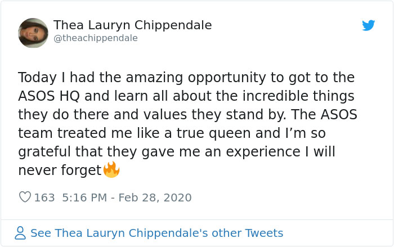Click the person silhouette icon
This screenshot has height=247, width=394.
20,233
